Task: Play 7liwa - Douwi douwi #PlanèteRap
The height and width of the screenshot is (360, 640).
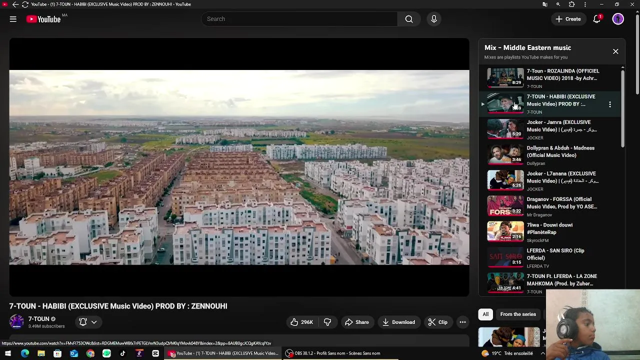Action: (x=549, y=232)
